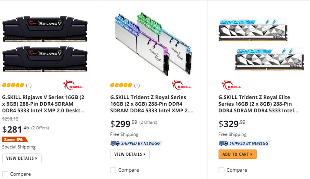Viewport: 310px width, 179px height.
Task: Add Trident Z Royal Elite to cart
Action: [238, 154]
